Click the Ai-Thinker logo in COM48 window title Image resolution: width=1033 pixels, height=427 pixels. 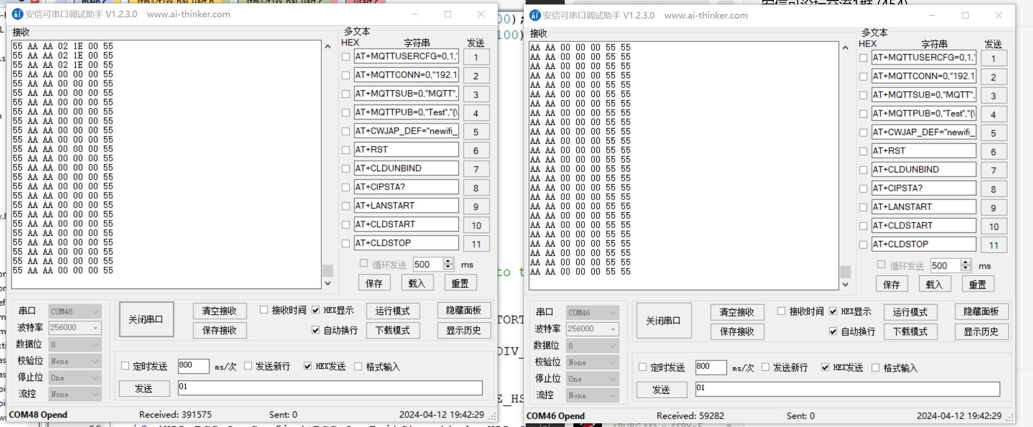17,14
